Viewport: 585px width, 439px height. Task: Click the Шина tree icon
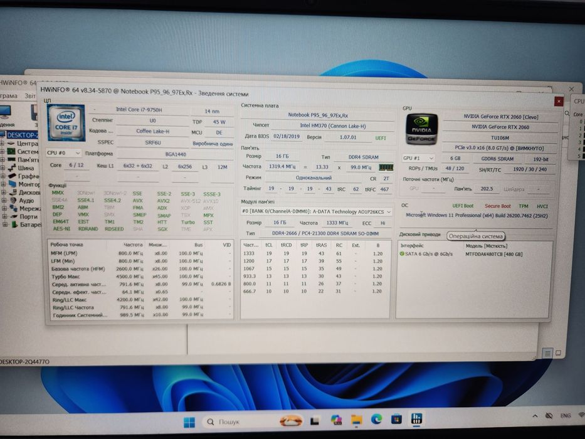(12, 168)
